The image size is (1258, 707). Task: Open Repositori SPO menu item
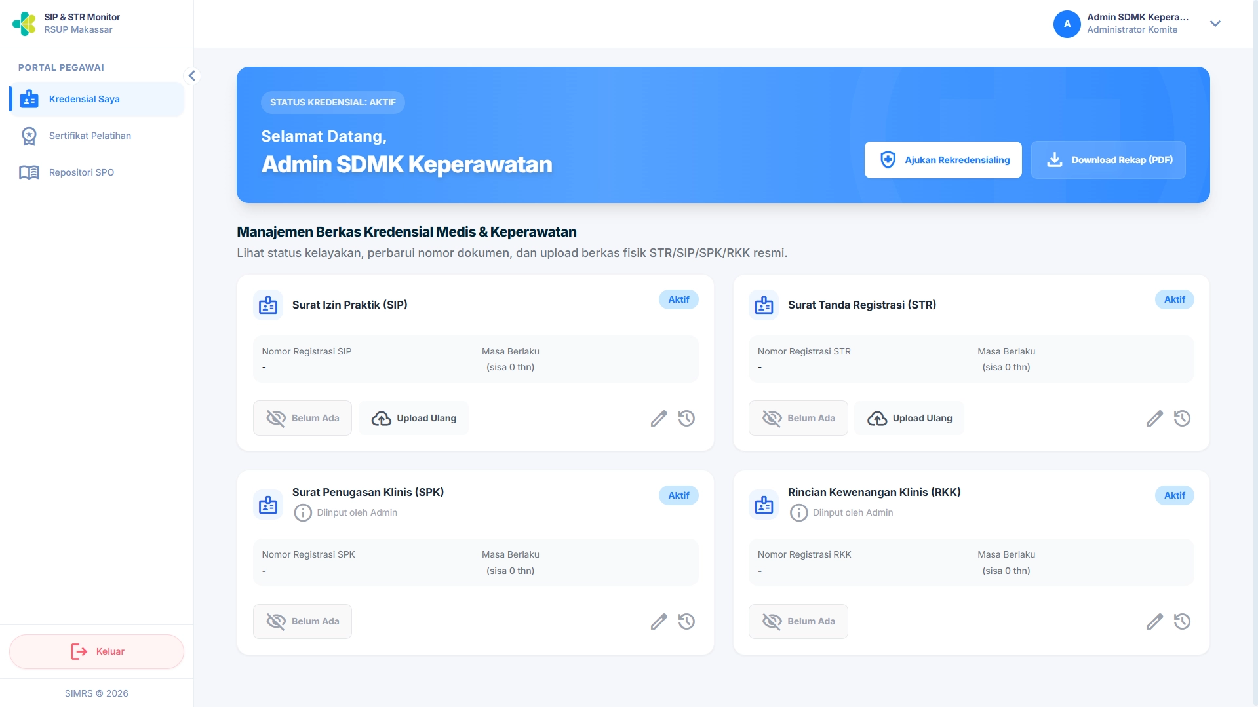coord(97,172)
